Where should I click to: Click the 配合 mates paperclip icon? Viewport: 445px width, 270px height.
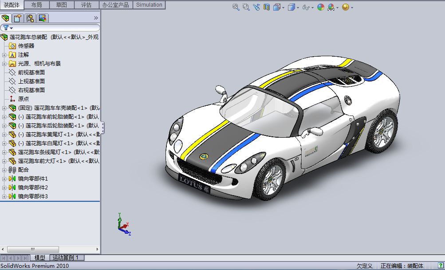click(12, 170)
